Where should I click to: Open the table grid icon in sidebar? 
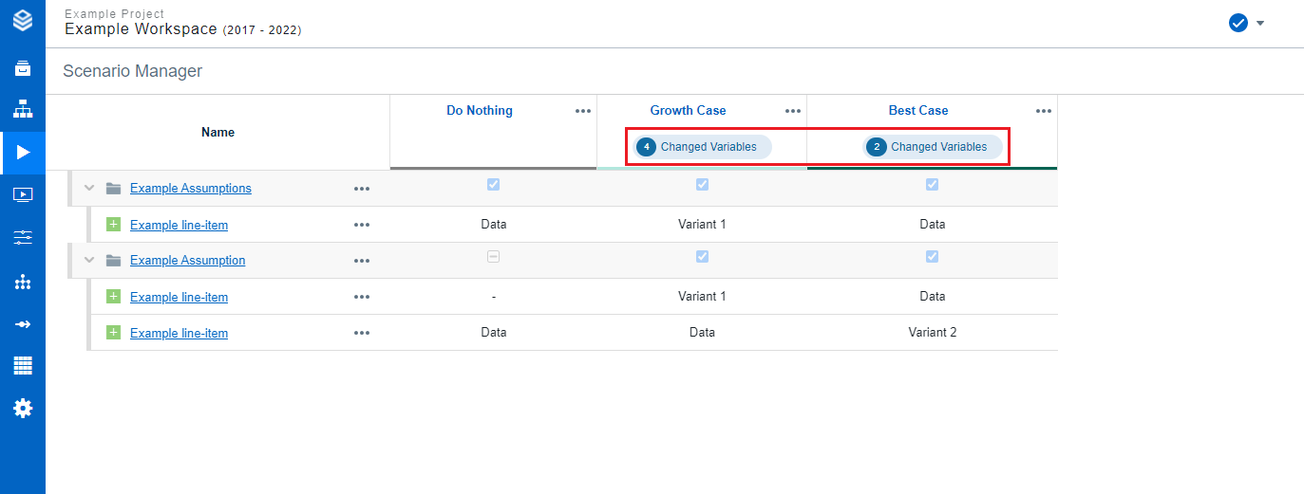(23, 366)
